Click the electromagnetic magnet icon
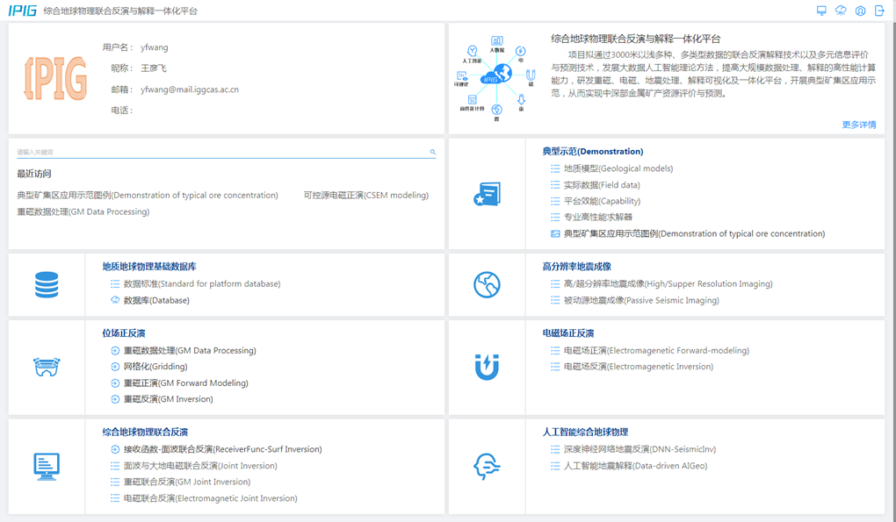The image size is (896, 522). 487,367
